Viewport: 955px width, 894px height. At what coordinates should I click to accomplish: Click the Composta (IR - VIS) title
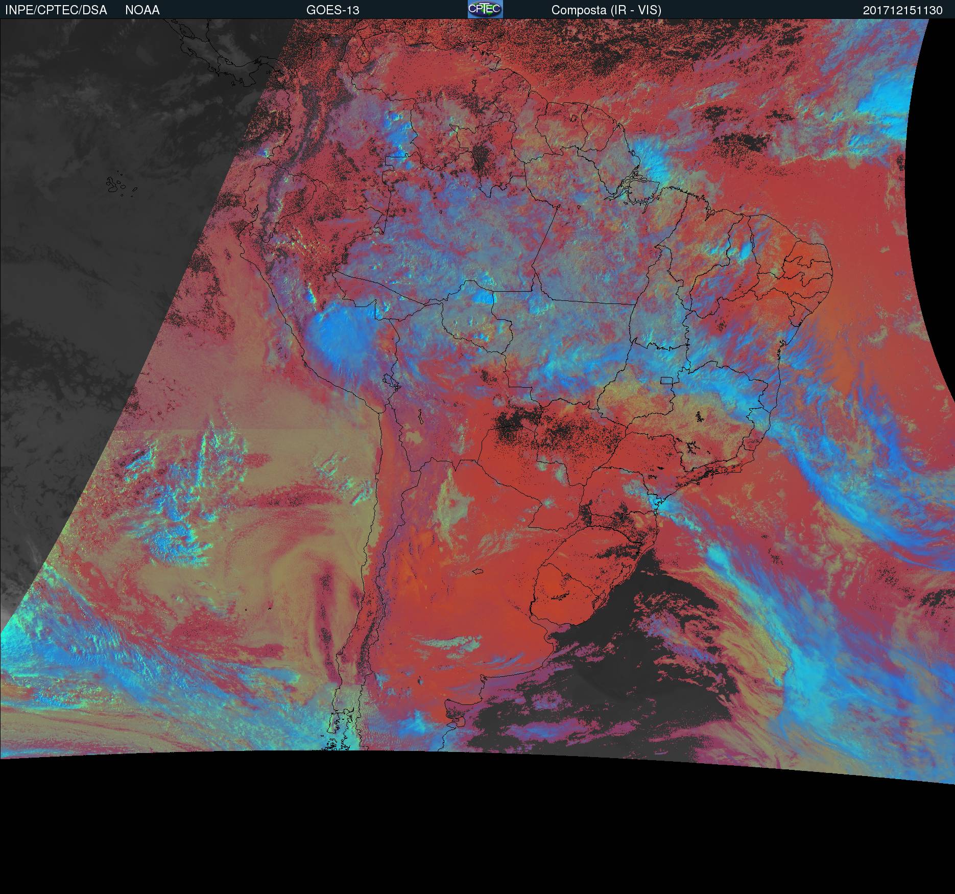point(606,10)
